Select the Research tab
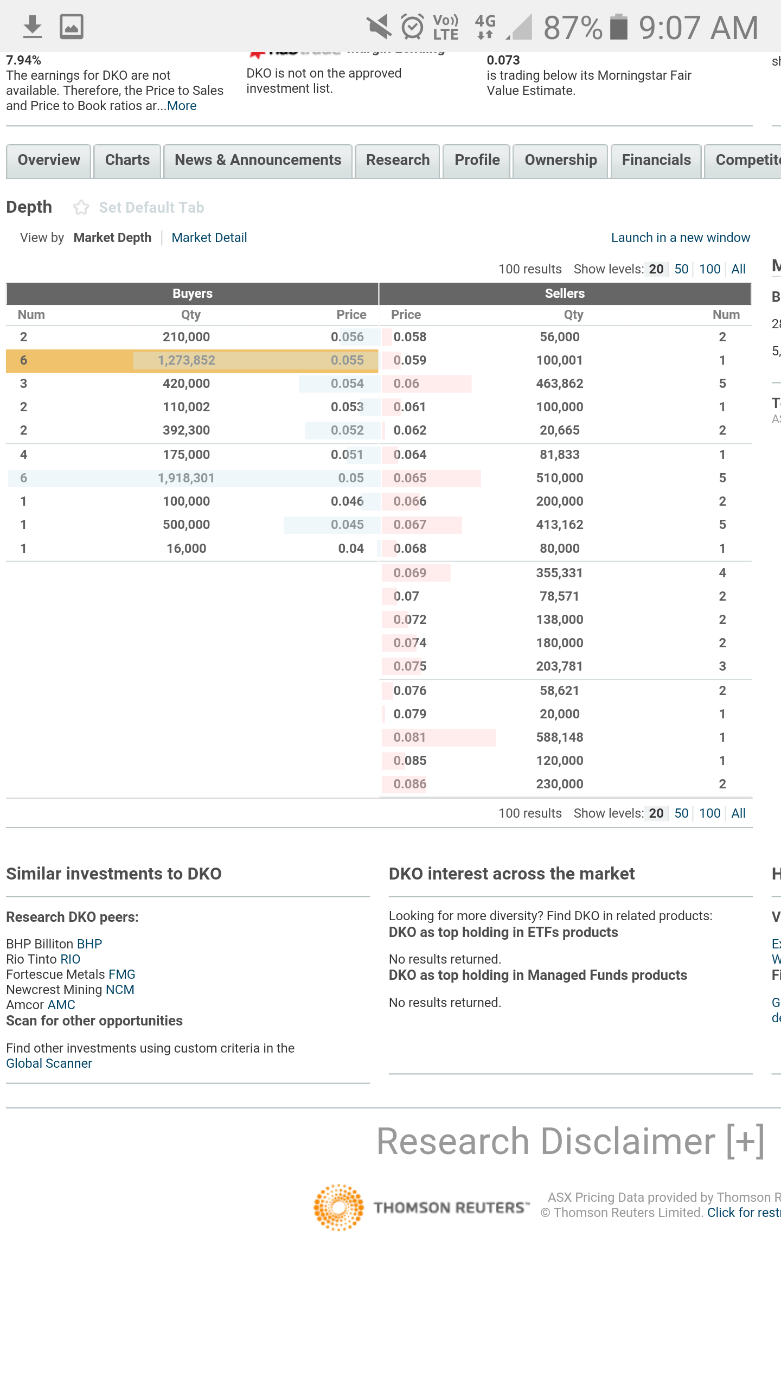Image resolution: width=781 pixels, height=1389 pixels. click(x=398, y=161)
